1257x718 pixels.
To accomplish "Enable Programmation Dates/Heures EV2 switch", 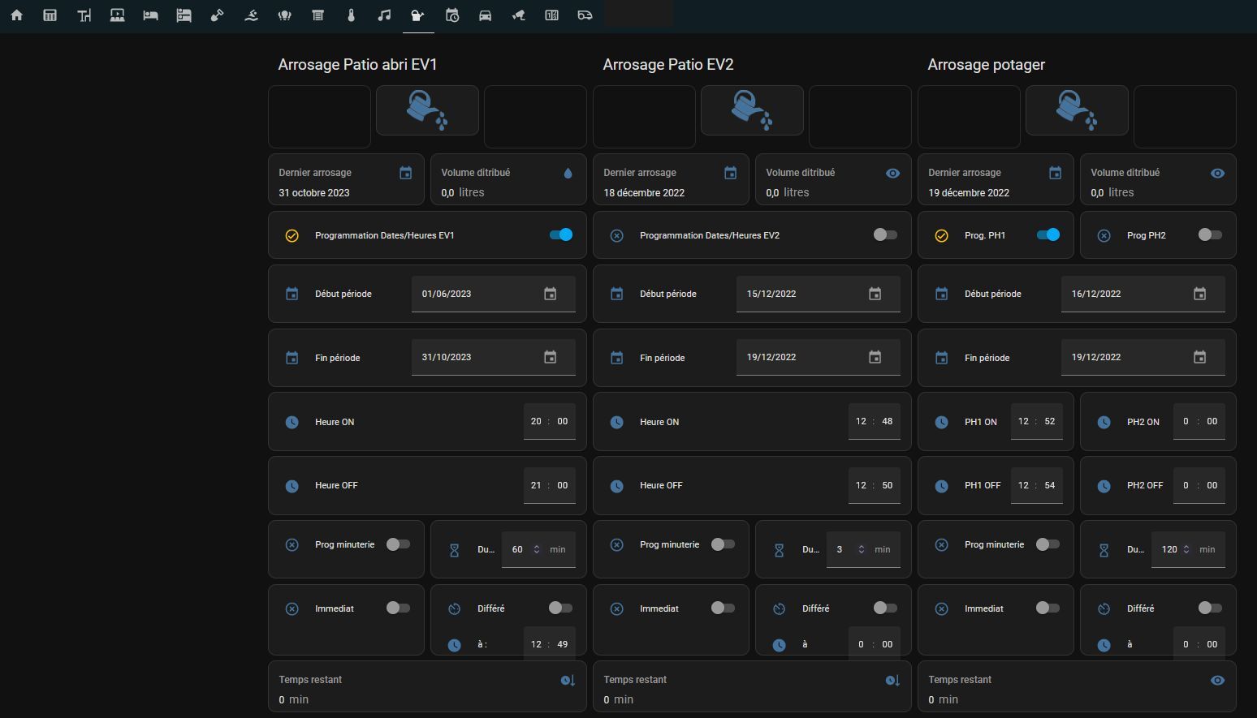I will tap(885, 235).
